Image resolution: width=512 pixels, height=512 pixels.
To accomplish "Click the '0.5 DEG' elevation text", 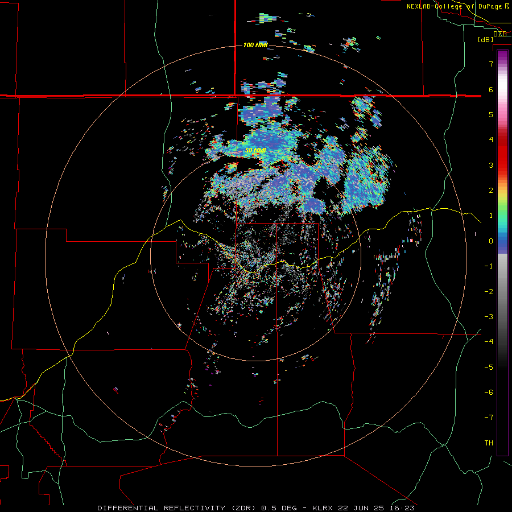I will click(x=279, y=508).
